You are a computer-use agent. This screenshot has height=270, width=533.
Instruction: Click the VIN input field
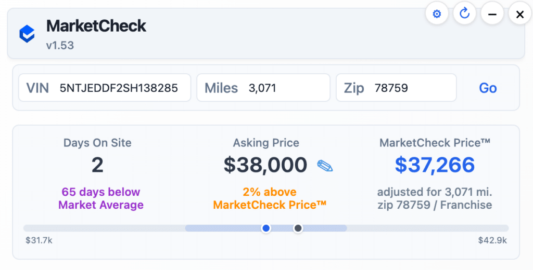(x=119, y=88)
